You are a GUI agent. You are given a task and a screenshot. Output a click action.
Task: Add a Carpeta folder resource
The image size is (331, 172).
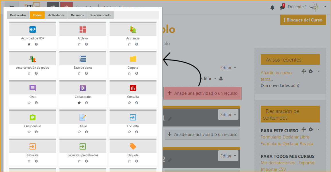(x=133, y=59)
